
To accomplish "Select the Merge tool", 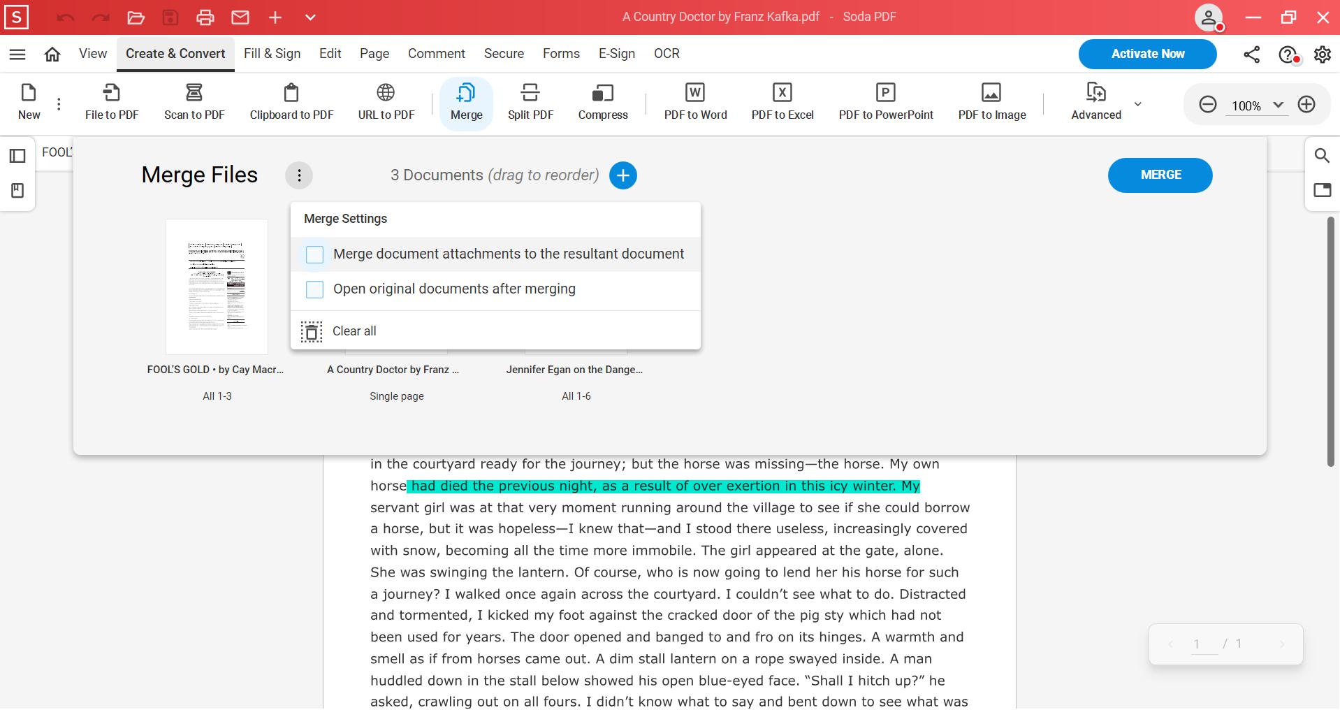I will [x=465, y=102].
